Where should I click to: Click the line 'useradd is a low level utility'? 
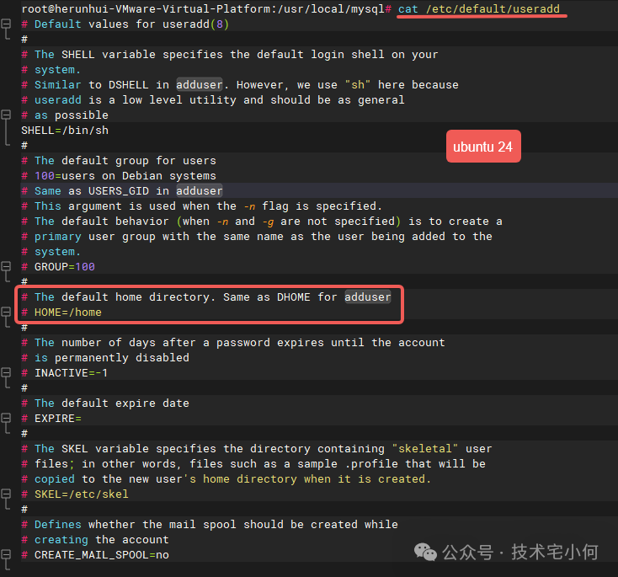213,99
